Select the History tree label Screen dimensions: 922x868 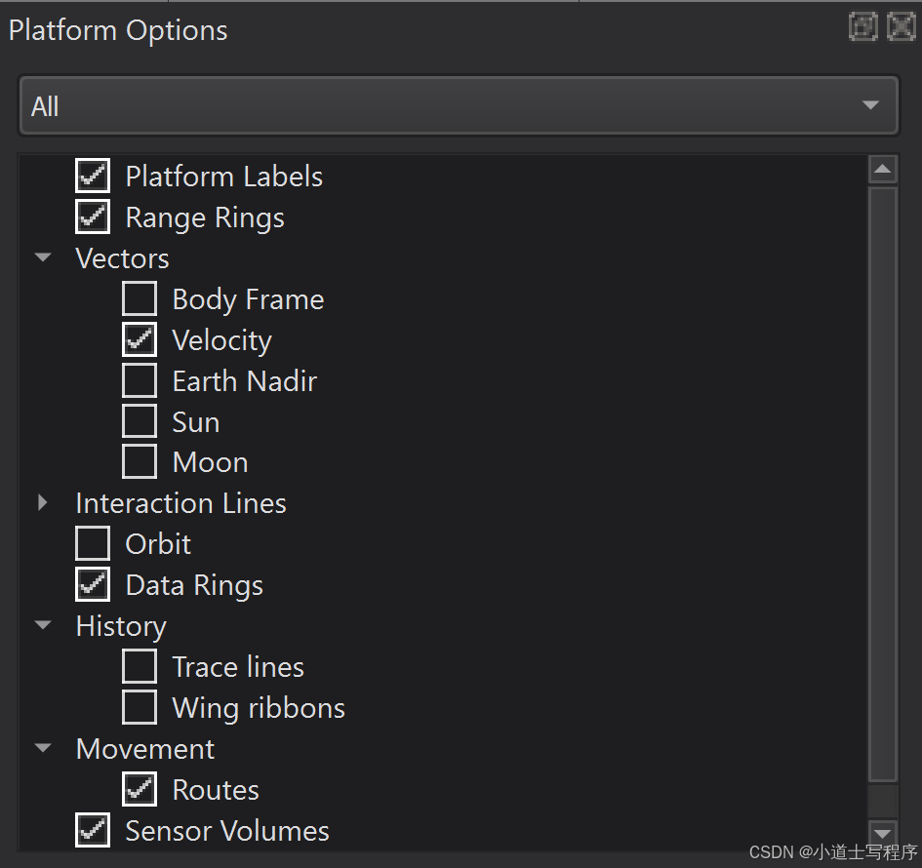click(121, 626)
